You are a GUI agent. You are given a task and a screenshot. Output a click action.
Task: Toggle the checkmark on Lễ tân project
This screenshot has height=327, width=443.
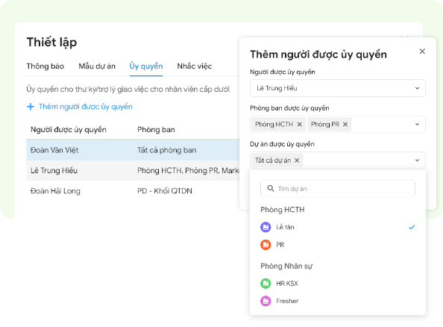[412, 227]
